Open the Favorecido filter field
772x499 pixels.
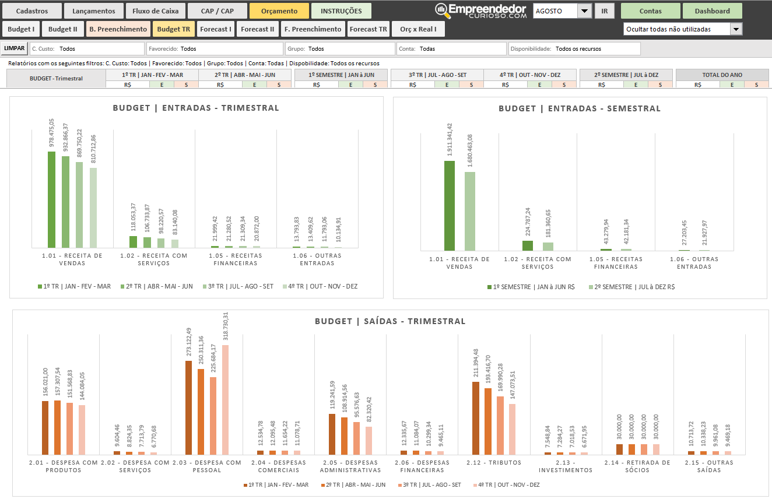point(214,49)
